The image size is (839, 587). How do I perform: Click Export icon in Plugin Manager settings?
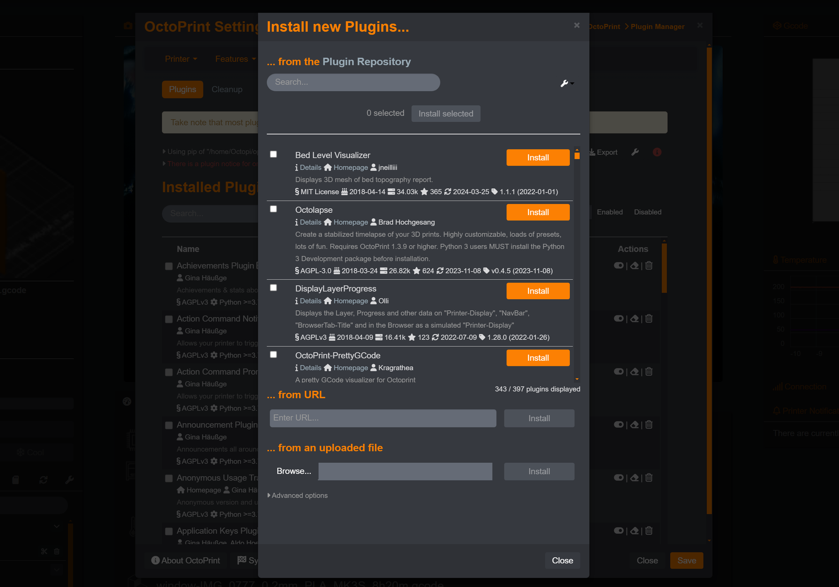pyautogui.click(x=603, y=152)
